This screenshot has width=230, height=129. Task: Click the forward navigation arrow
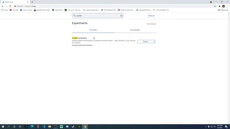tap(6, 6)
